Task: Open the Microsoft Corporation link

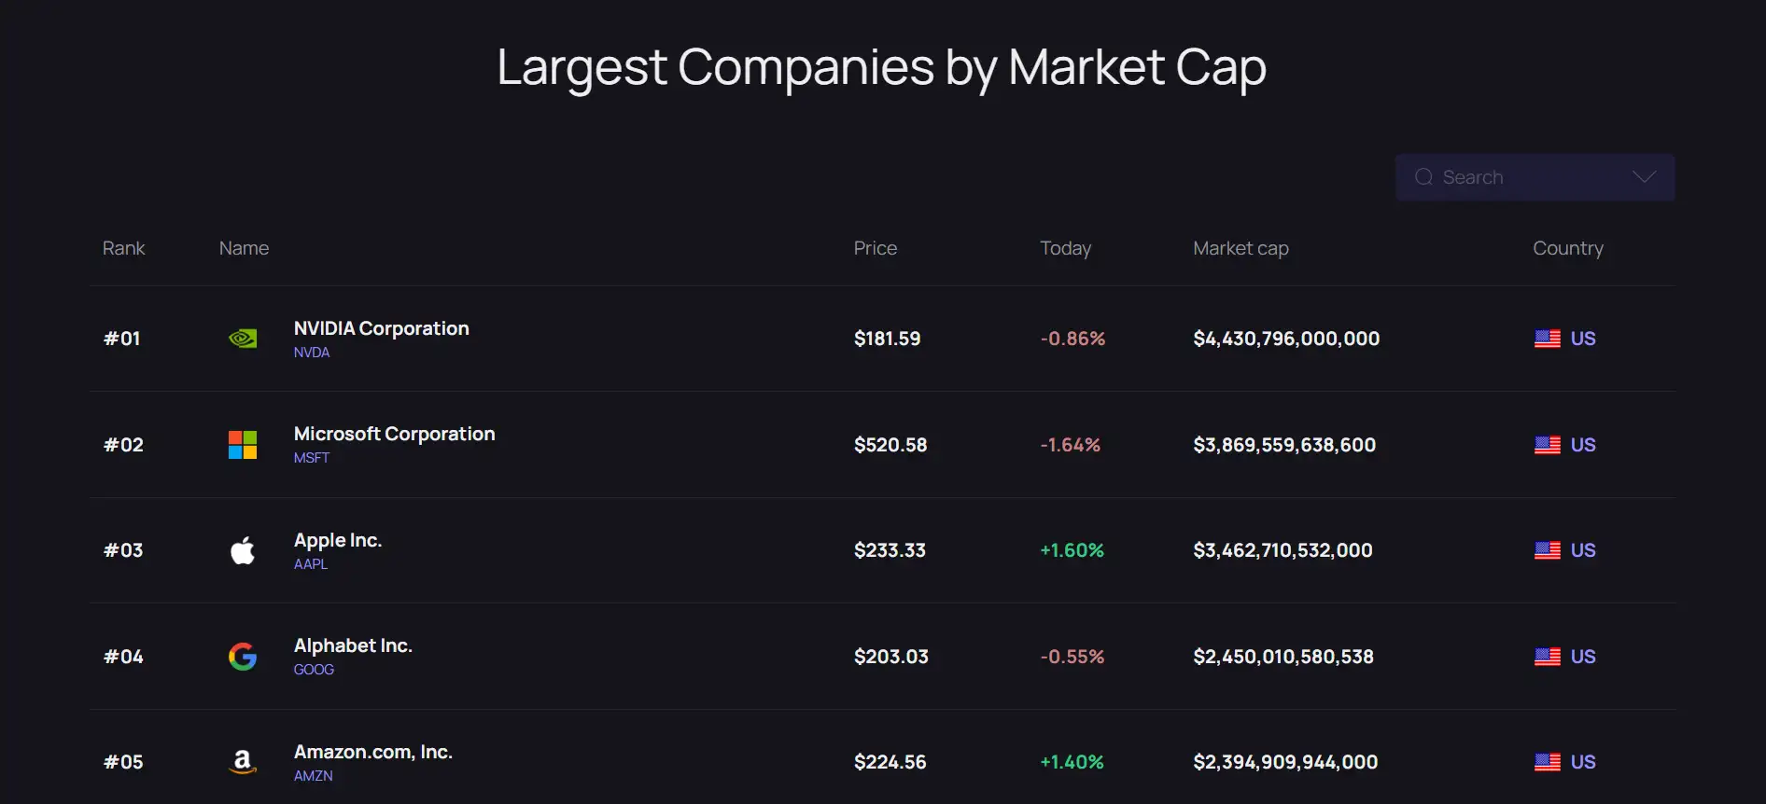Action: [394, 434]
